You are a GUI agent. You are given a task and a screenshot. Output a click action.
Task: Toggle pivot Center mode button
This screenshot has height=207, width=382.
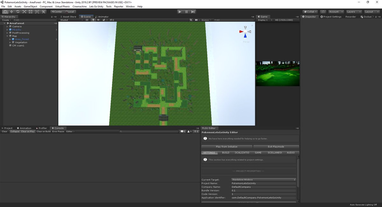point(57,12)
